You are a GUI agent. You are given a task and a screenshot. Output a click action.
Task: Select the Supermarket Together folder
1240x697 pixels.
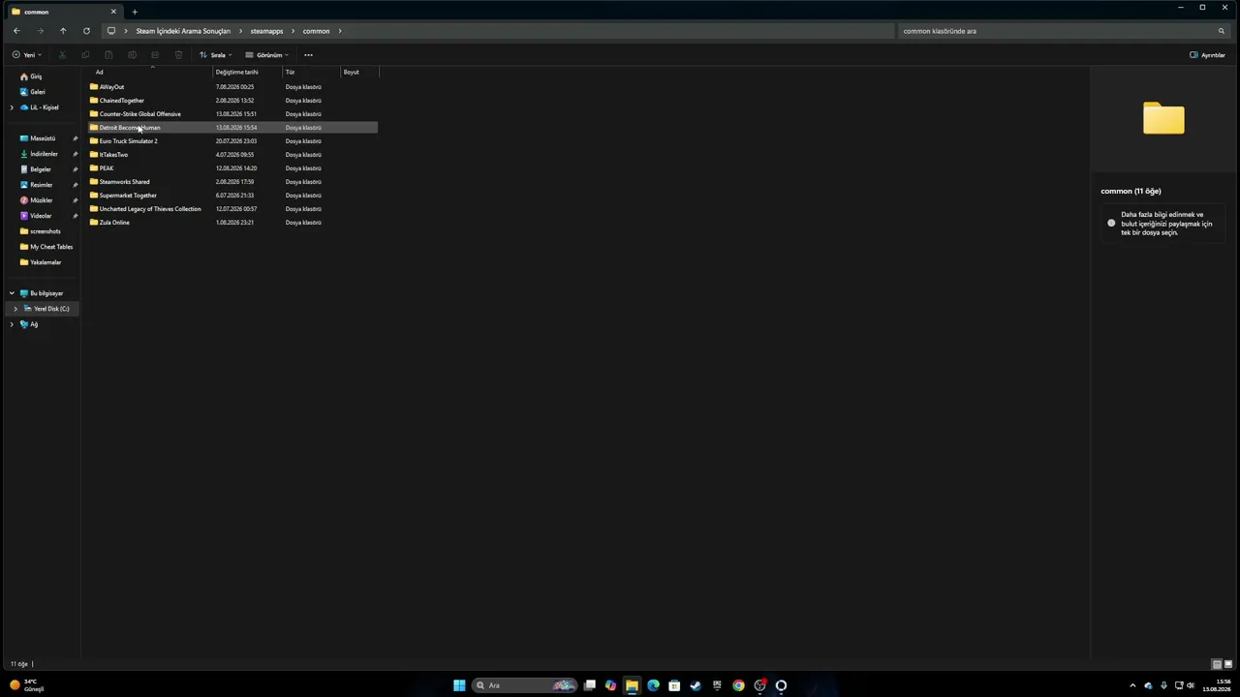pyautogui.click(x=232, y=196)
